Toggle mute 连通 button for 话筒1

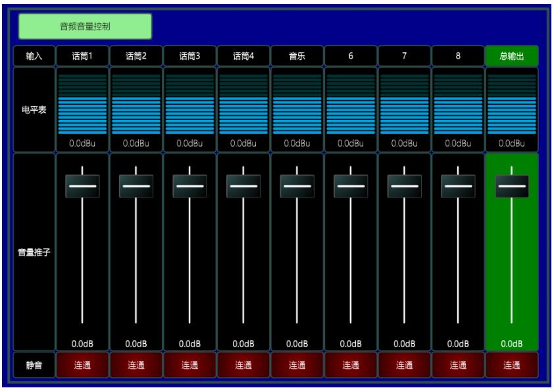[82, 365]
